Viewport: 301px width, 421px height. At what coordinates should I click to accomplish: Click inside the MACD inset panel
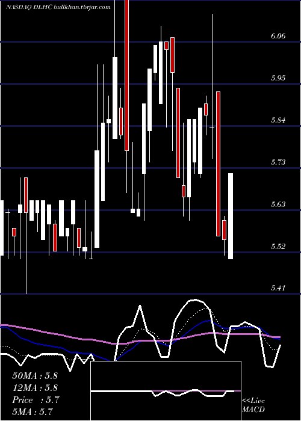point(166,391)
